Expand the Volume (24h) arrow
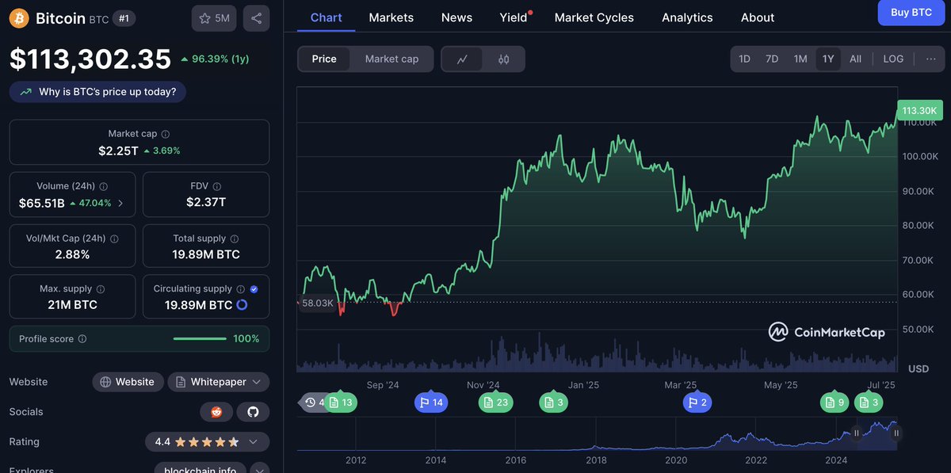Viewport: 951px width, 473px height. coord(120,204)
